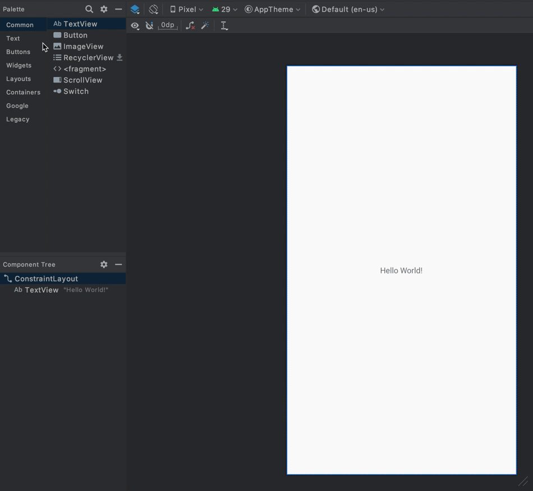Image resolution: width=533 pixels, height=491 pixels.
Task: Open Guidelines menu
Action: pos(224,25)
